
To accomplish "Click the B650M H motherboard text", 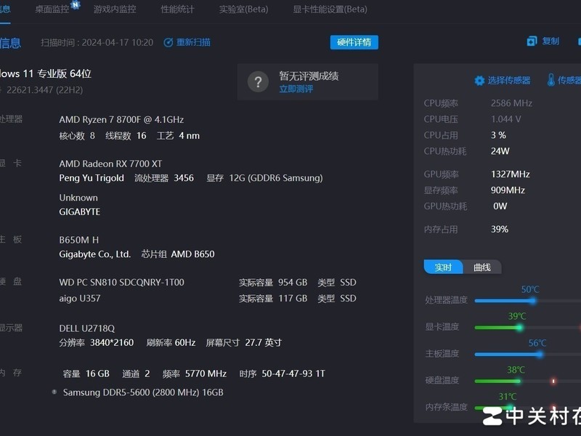I will pyautogui.click(x=79, y=241).
